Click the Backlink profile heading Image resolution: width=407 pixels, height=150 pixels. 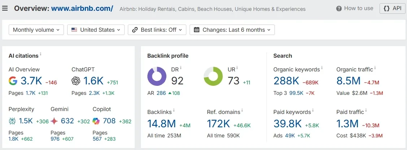(x=168, y=56)
